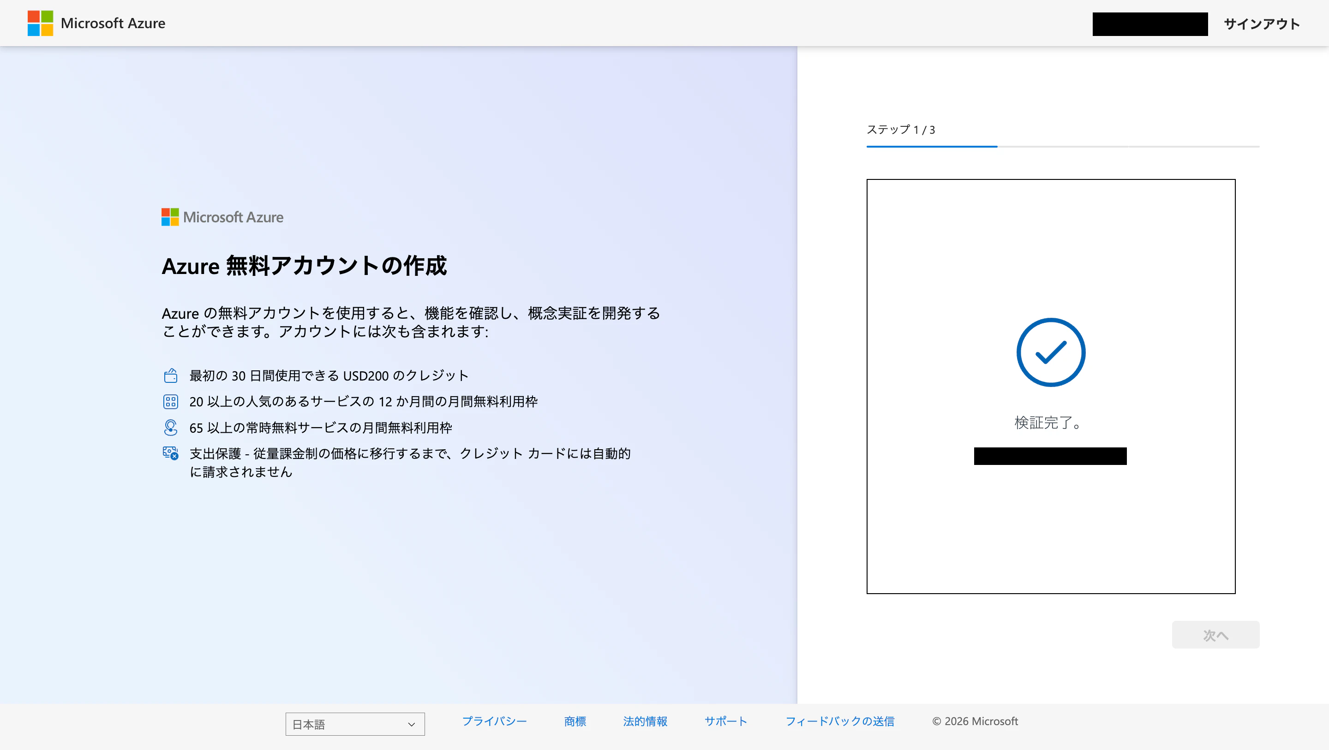Viewport: 1329px width, 750px height.
Task: Click the Azure の無料アカウントを使用すると intro paragraph
Action: [411, 322]
